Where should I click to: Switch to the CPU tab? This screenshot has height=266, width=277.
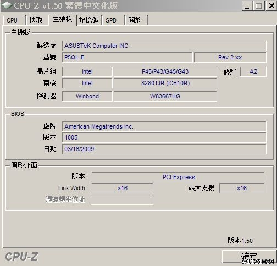coord(14,20)
